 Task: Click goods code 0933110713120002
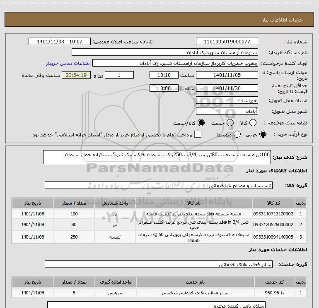point(273,214)
